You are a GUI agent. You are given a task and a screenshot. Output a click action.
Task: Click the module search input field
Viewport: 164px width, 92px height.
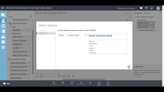(19, 16)
